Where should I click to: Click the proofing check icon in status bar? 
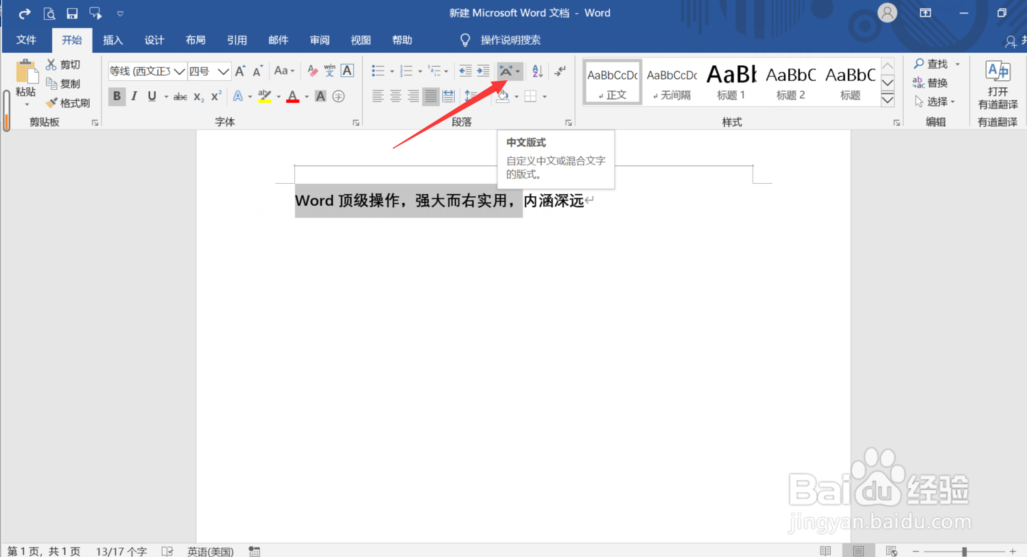tap(167, 551)
